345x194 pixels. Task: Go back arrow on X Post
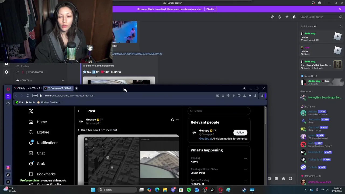(79, 111)
